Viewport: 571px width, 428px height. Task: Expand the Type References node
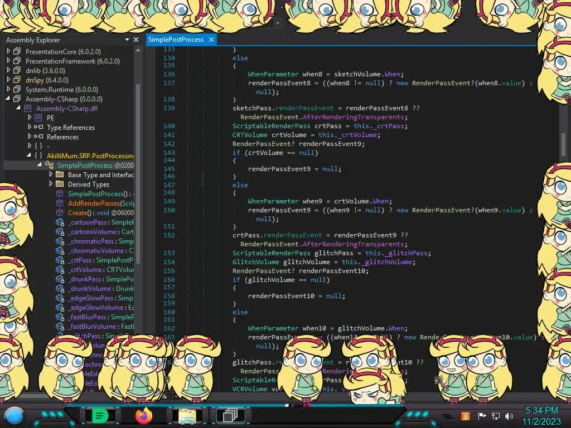click(30, 127)
